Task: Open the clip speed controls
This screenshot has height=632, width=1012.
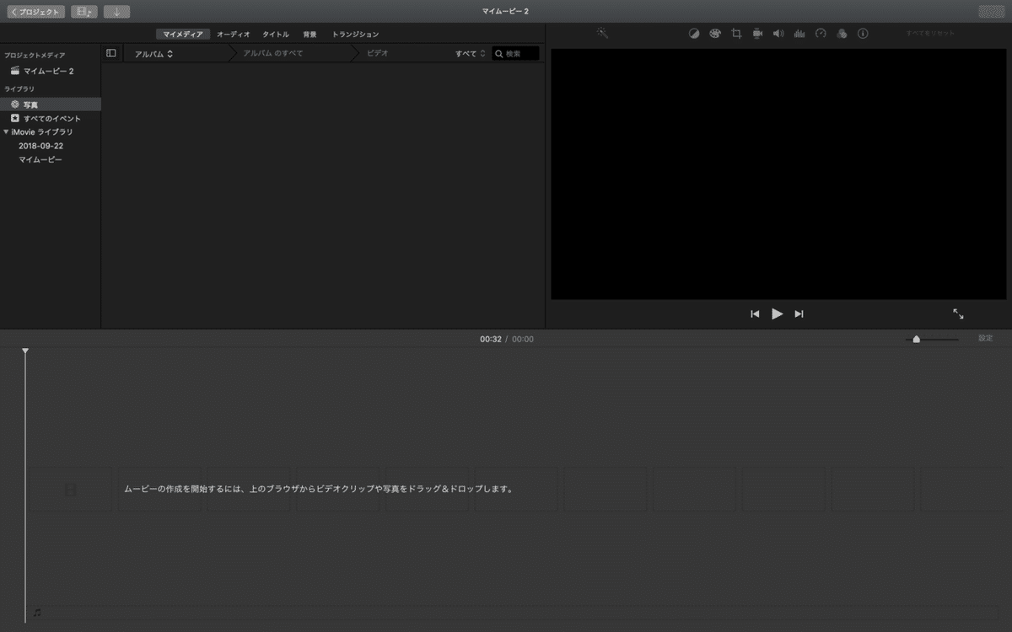Action: pos(820,34)
